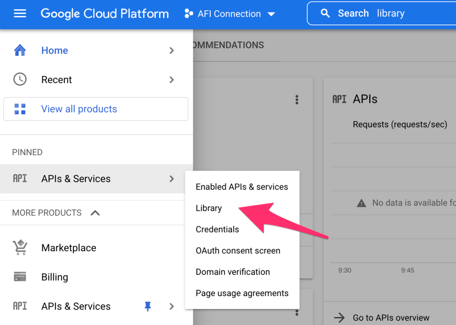Open View all products

(79, 108)
